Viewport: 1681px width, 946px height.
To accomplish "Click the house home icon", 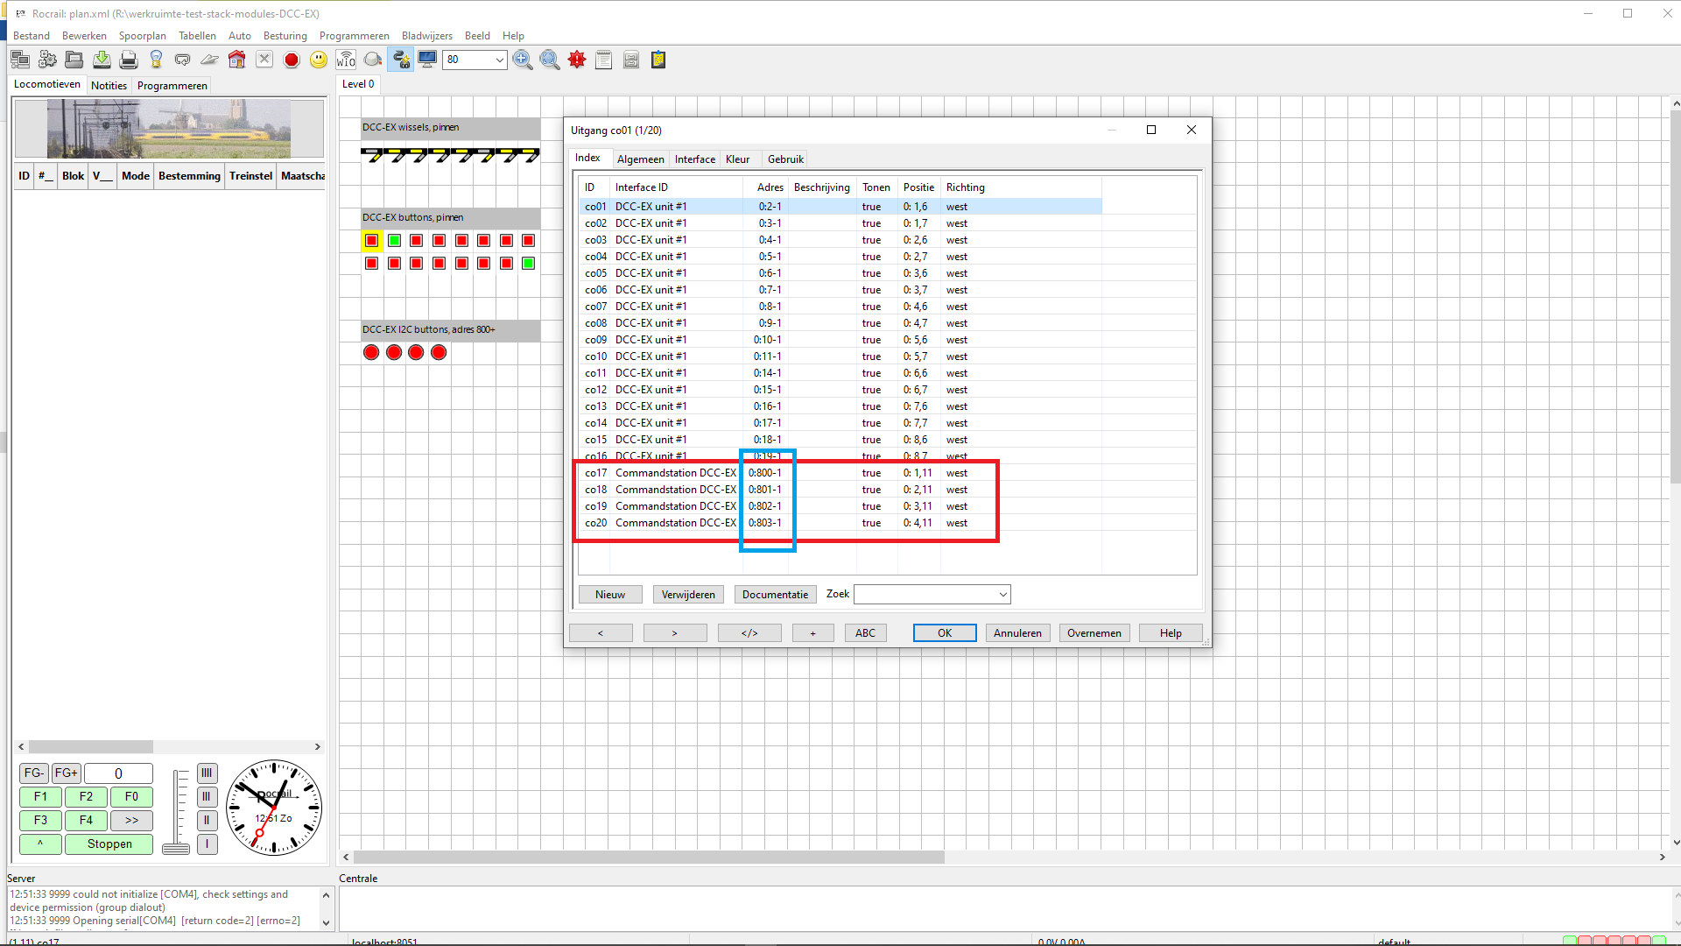I will (236, 60).
